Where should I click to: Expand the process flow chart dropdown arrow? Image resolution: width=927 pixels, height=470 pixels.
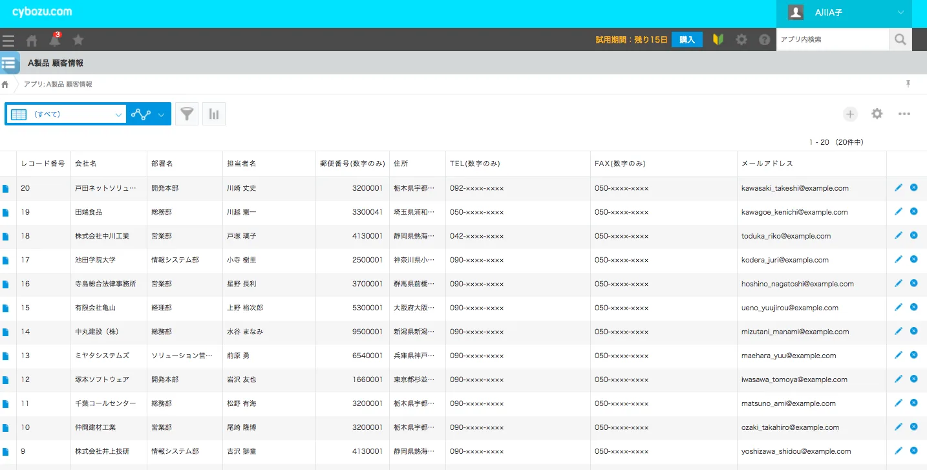click(161, 115)
